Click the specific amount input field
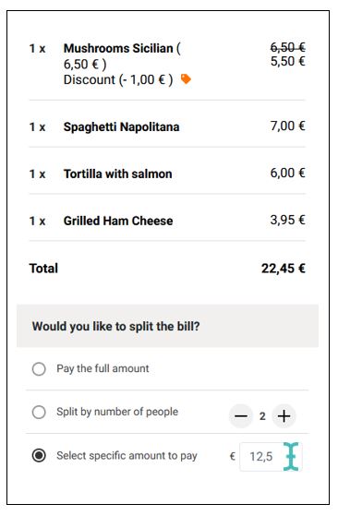Image resolution: width=338 pixels, height=516 pixels. click(271, 457)
